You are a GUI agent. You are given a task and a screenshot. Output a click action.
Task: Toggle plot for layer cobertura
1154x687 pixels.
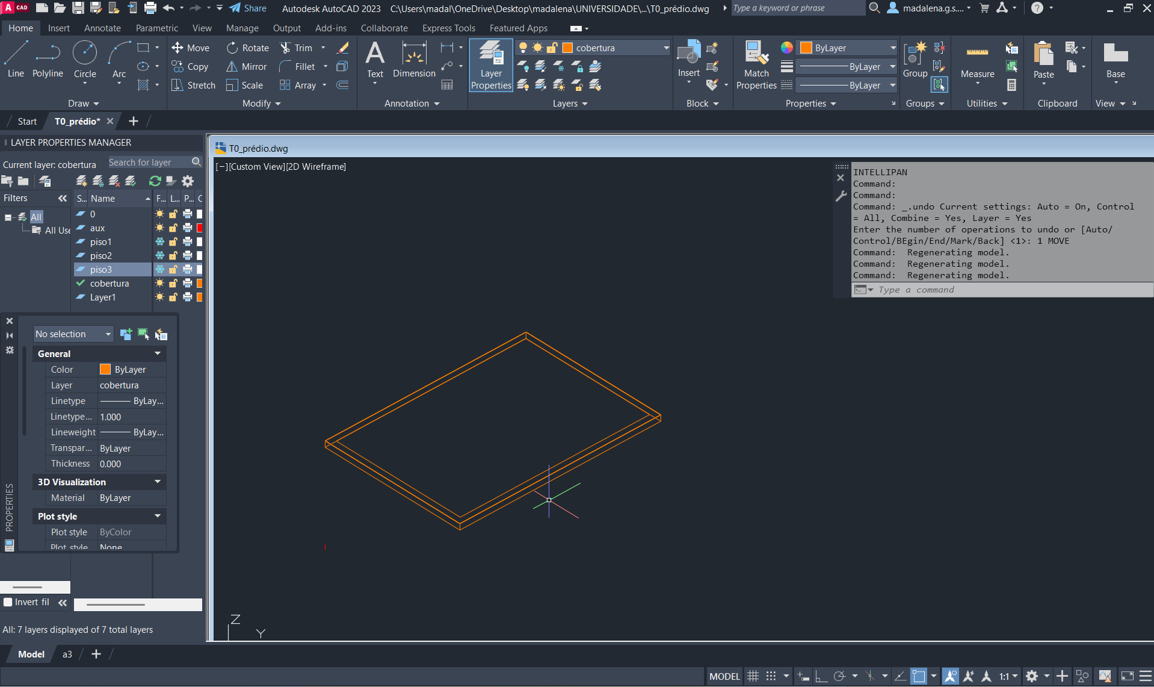(x=188, y=284)
